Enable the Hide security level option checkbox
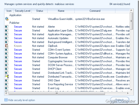 pos(6,100)
